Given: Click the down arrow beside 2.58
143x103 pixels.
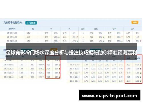Looking at the screenshot, I should point(140,81).
